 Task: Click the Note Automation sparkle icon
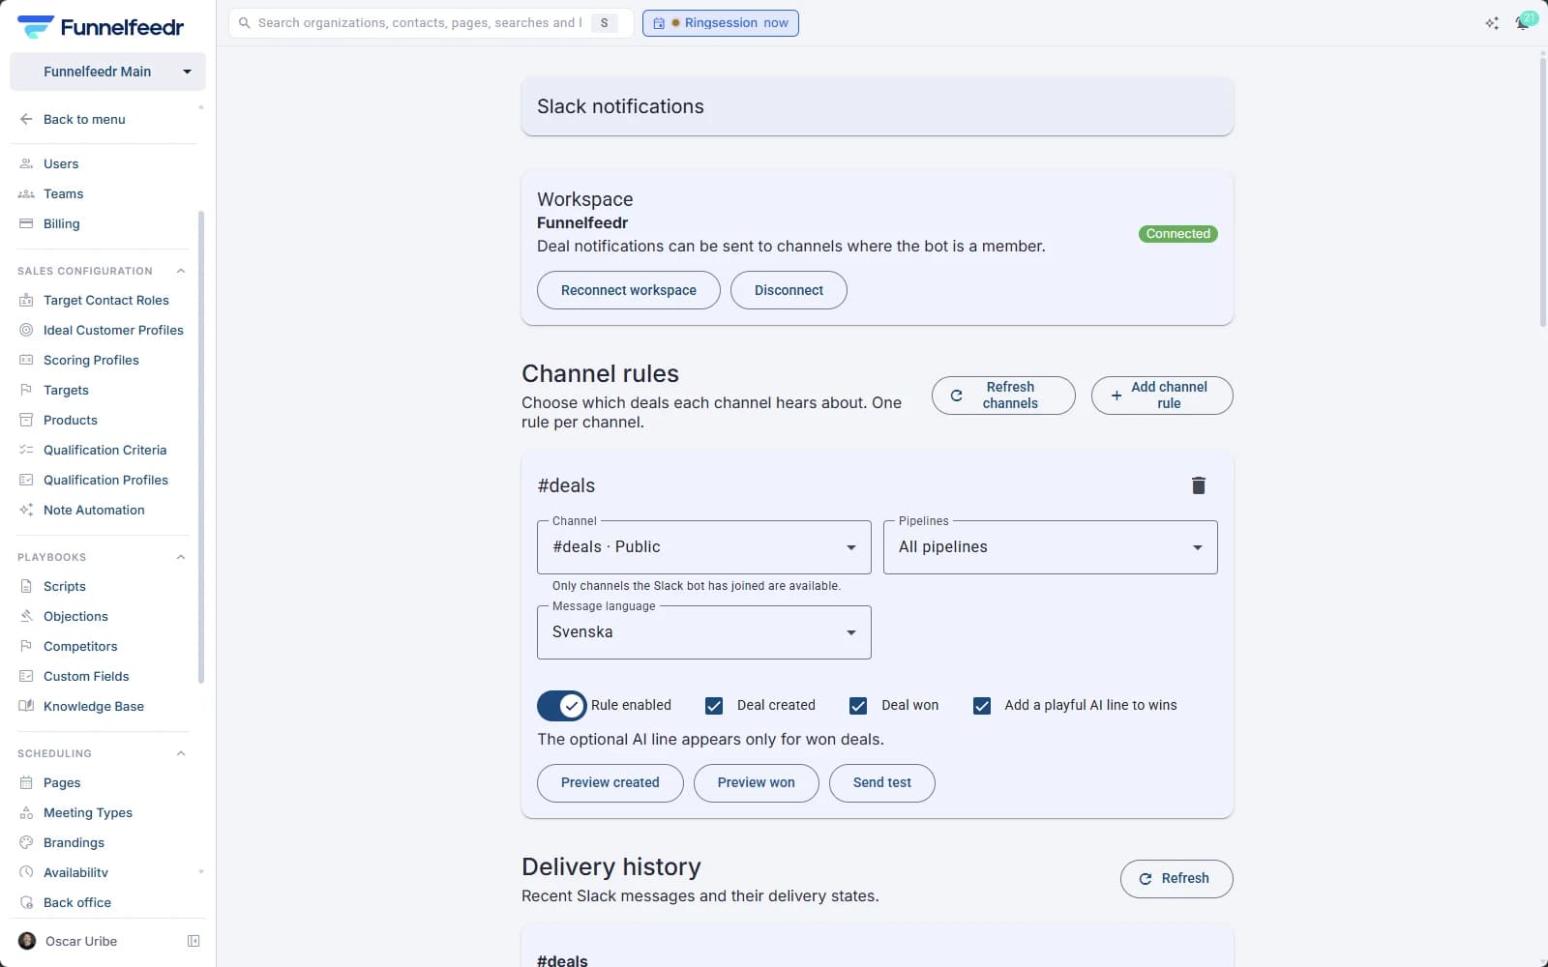pyautogui.click(x=26, y=510)
